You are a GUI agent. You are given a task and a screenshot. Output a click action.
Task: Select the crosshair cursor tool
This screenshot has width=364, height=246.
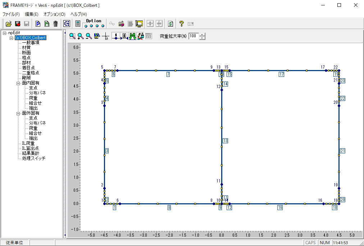tap(106, 36)
